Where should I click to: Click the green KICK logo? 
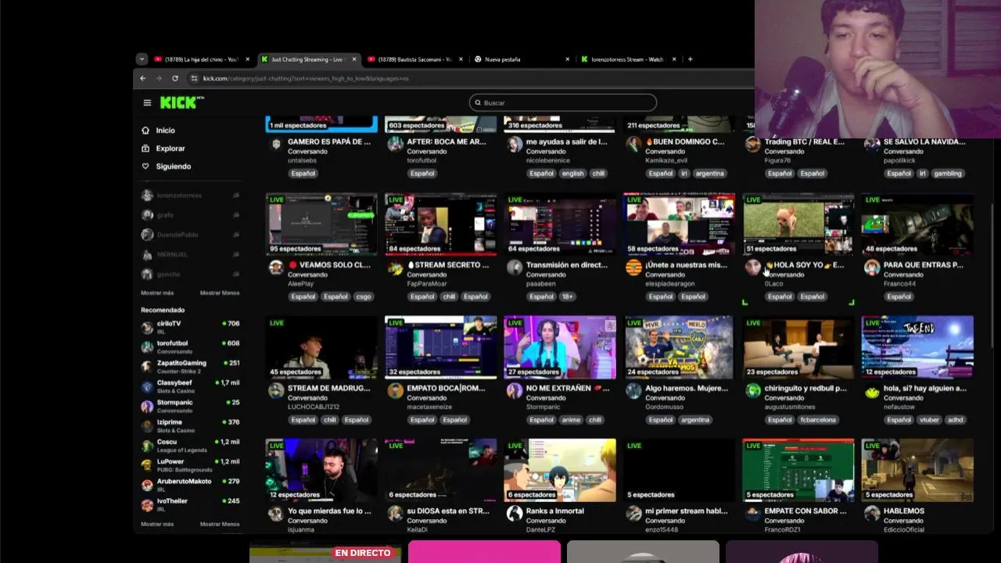pyautogui.click(x=180, y=102)
